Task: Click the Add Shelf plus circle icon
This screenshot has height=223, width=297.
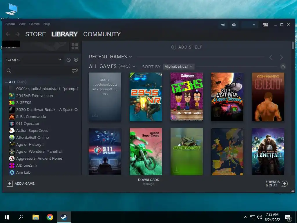Action: pyautogui.click(x=173, y=47)
